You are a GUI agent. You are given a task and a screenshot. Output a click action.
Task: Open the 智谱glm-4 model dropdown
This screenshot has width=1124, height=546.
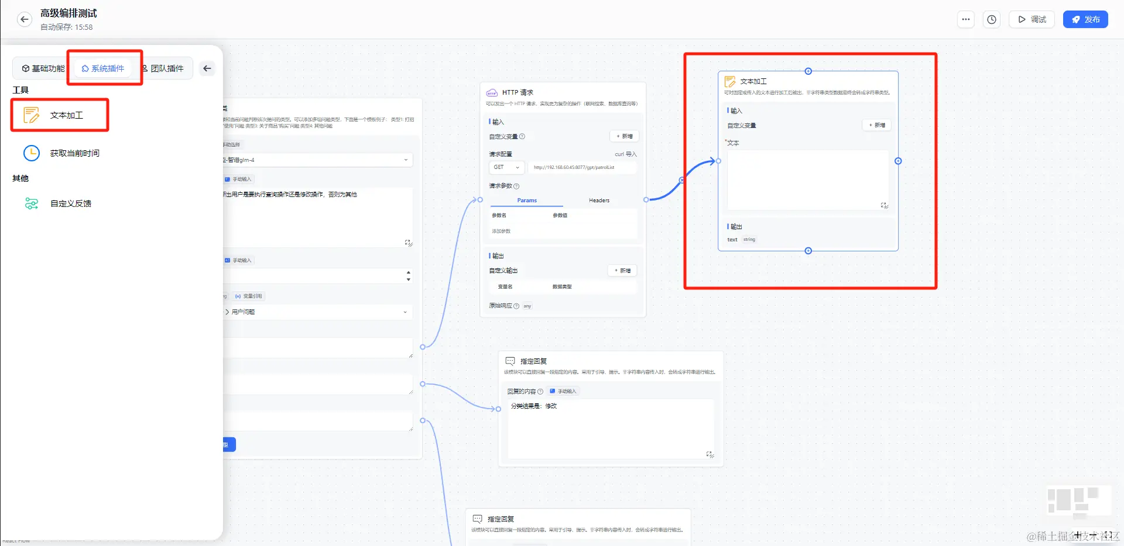pos(317,160)
